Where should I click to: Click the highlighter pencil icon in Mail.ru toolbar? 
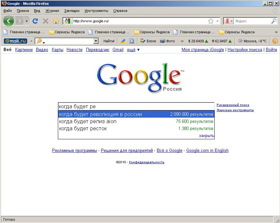pos(123,41)
